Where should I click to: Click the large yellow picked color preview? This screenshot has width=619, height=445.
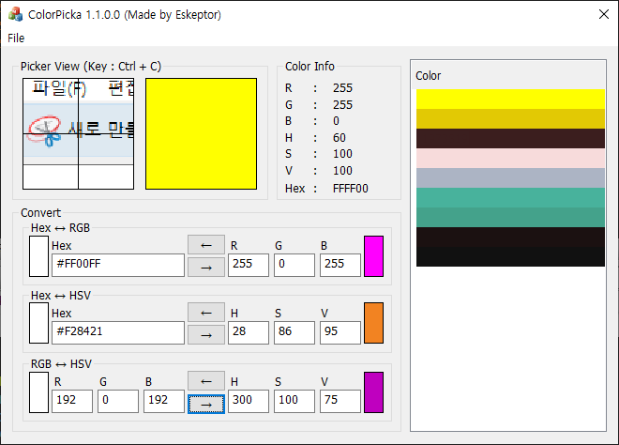[201, 133]
